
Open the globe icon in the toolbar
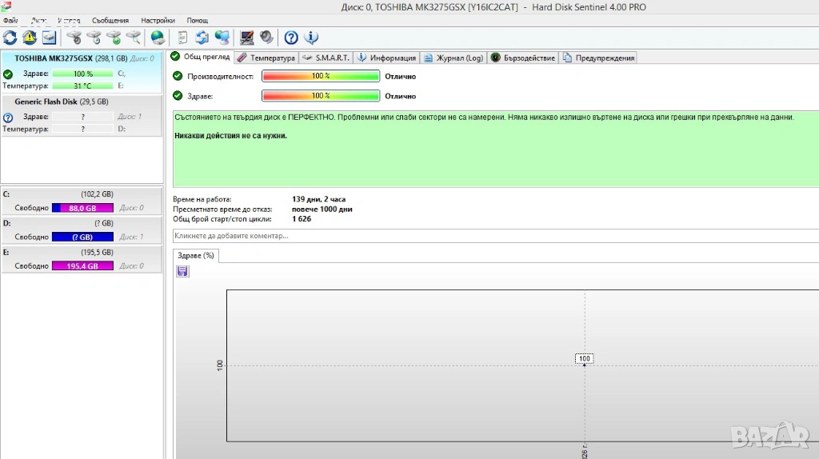158,38
